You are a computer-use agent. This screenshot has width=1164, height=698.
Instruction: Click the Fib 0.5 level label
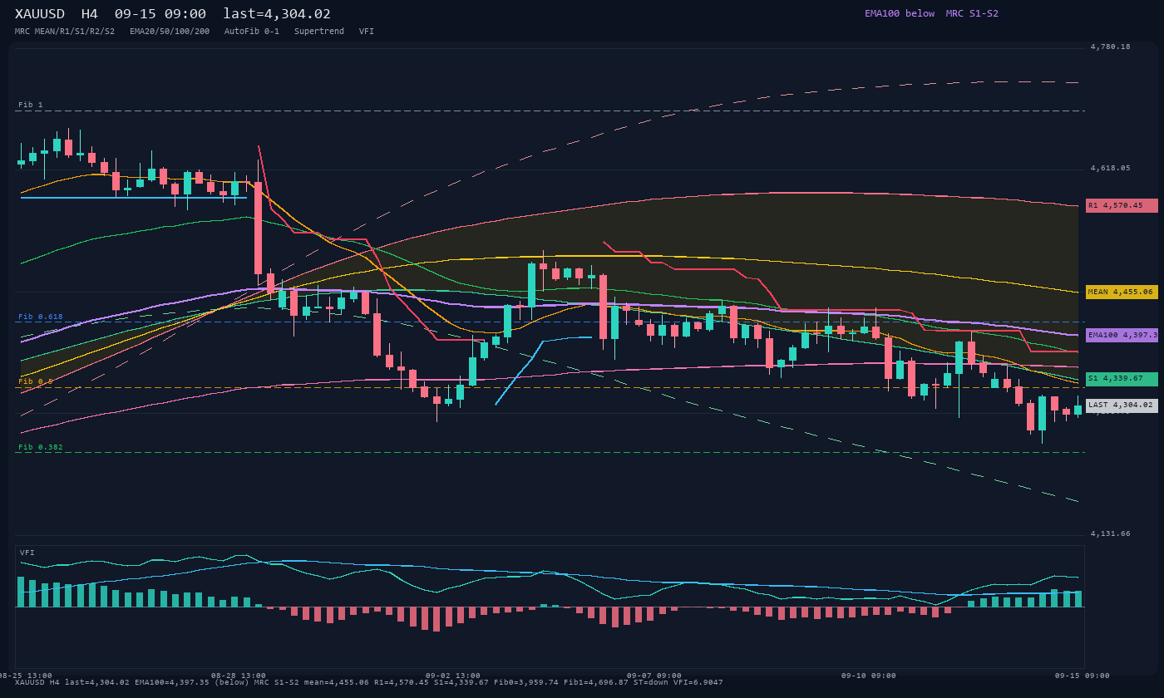click(36, 381)
